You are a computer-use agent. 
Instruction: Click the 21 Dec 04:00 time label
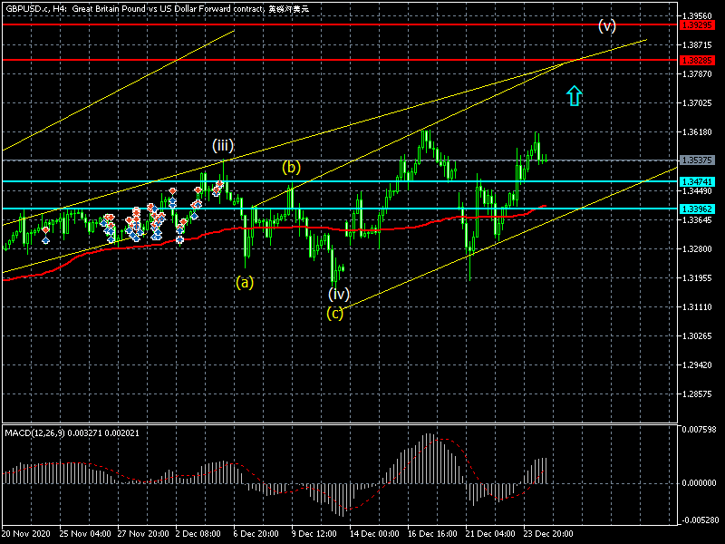[x=490, y=534]
